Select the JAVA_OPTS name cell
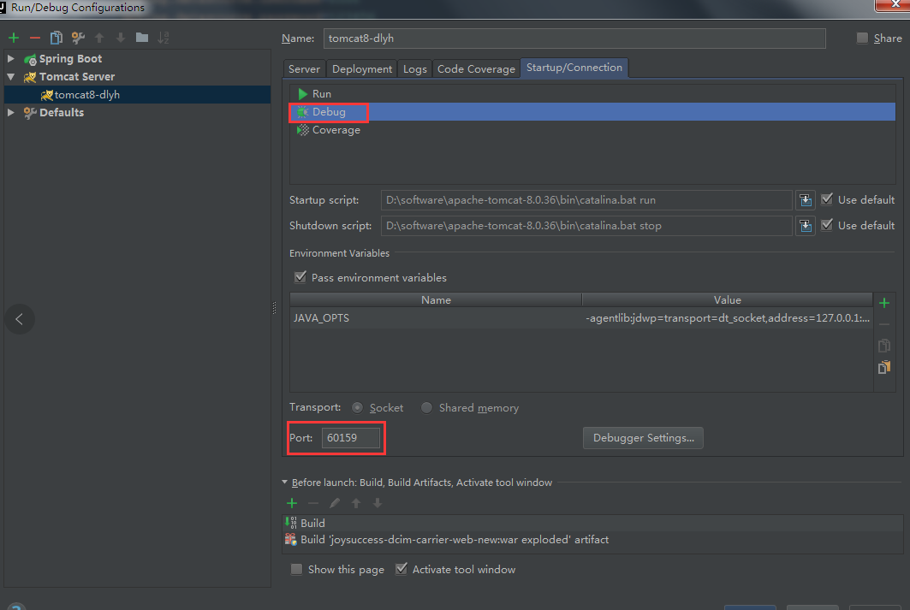This screenshot has height=610, width=910. [436, 318]
